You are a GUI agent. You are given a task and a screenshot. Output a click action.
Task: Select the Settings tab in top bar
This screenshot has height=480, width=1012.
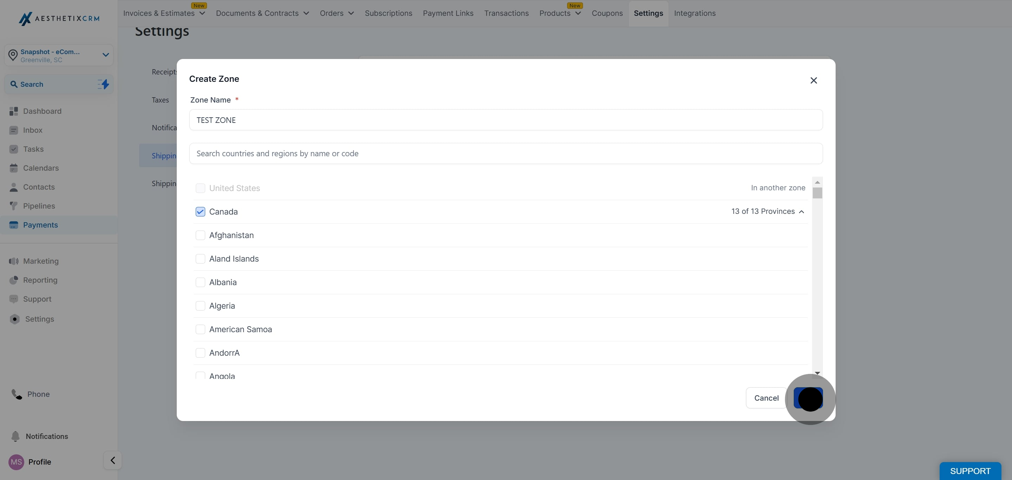(649, 13)
